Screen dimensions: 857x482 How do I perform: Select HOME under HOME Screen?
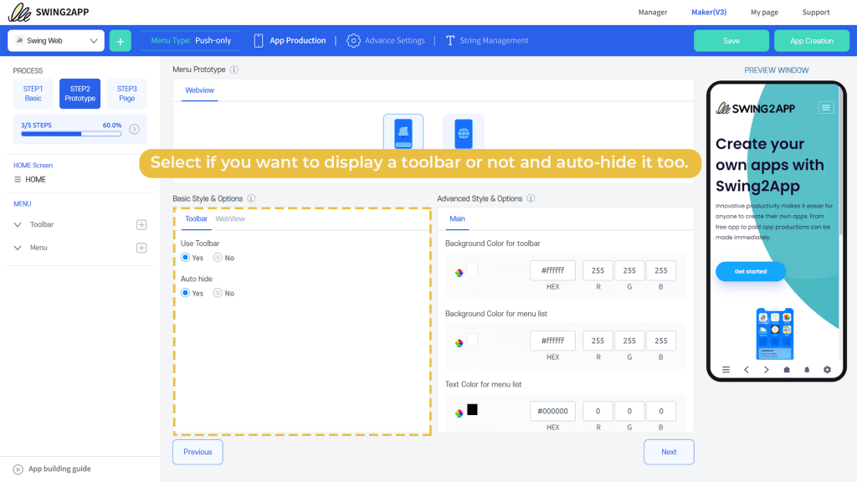[35, 179]
